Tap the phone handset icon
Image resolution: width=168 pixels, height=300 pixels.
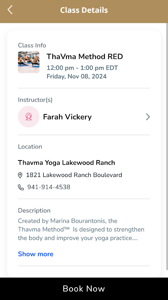[21, 187]
